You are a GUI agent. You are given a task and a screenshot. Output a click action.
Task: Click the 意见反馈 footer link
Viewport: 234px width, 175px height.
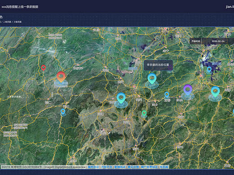(x=133, y=167)
